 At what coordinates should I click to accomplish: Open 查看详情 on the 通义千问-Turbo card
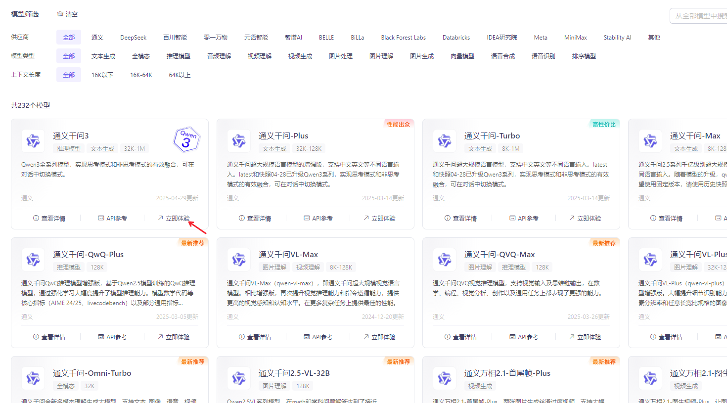click(x=460, y=218)
